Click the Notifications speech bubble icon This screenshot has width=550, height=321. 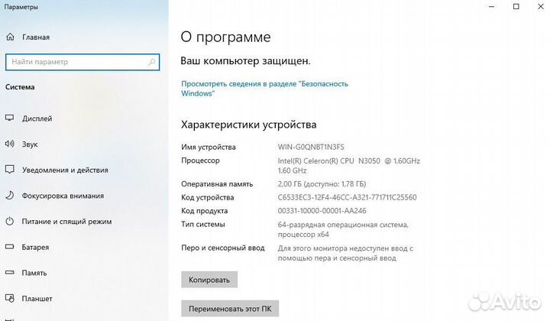[x=9, y=170]
